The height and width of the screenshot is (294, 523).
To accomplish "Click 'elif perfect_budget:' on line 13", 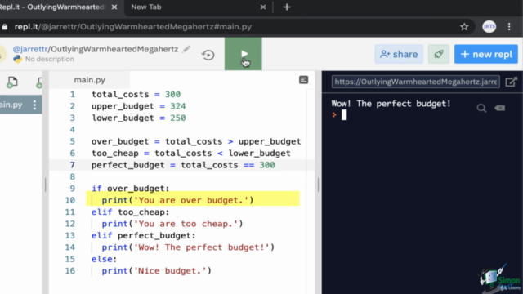I will (144, 235).
